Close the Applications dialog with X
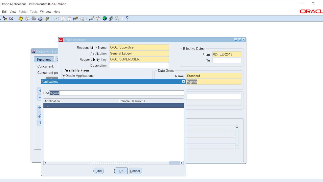Screen dimensions: 323x182 (183, 81)
